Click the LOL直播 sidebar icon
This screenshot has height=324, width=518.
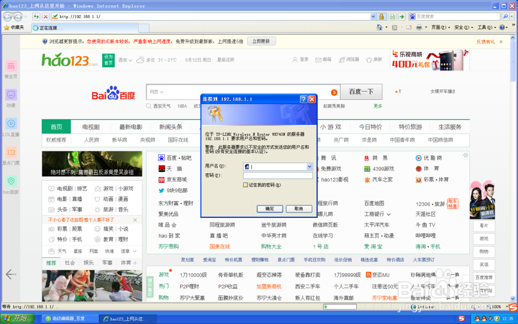pyautogui.click(x=11, y=124)
